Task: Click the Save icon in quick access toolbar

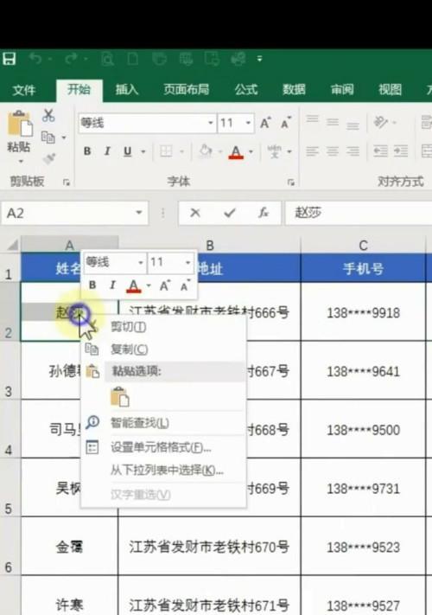Action: tap(9, 59)
